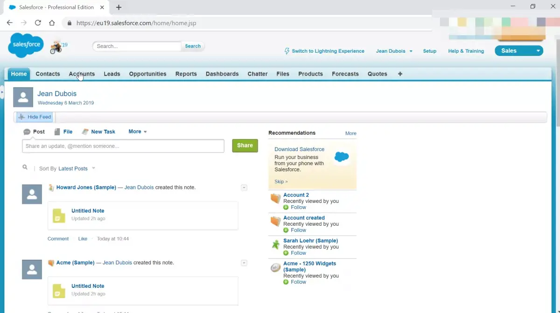Click green plus Follow icon for Account 2
Screen dimensions: 560x313
click(x=286, y=208)
